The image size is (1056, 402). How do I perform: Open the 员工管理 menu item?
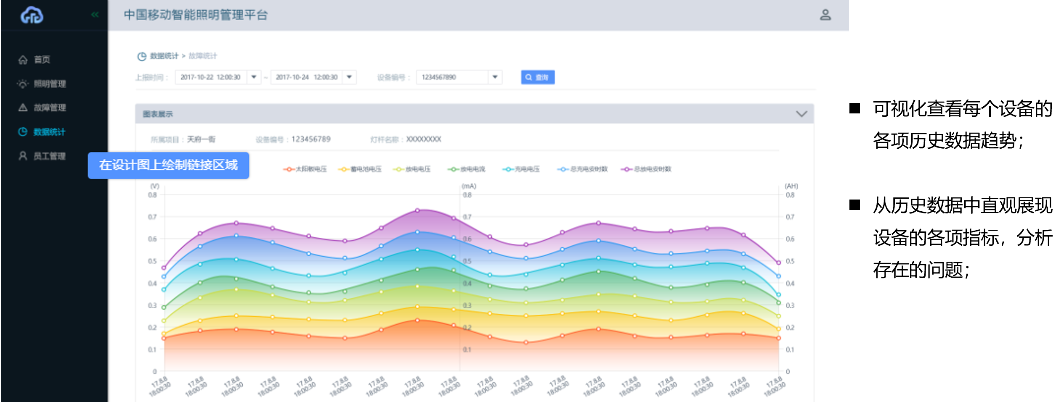point(42,156)
